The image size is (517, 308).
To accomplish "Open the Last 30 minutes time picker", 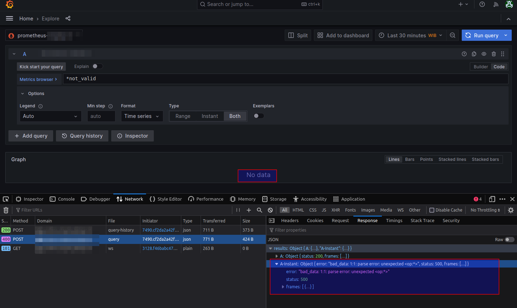I will (x=410, y=35).
